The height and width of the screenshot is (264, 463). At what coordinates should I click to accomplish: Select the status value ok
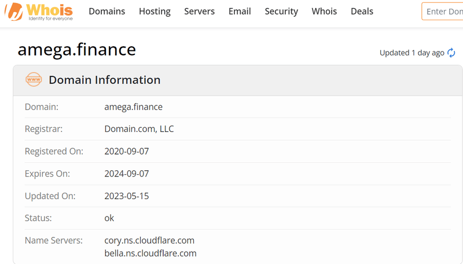109,218
